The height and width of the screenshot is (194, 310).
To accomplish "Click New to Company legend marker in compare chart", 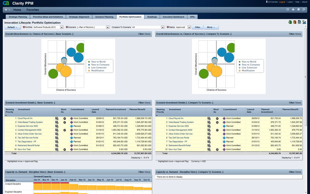I will click(239, 65).
